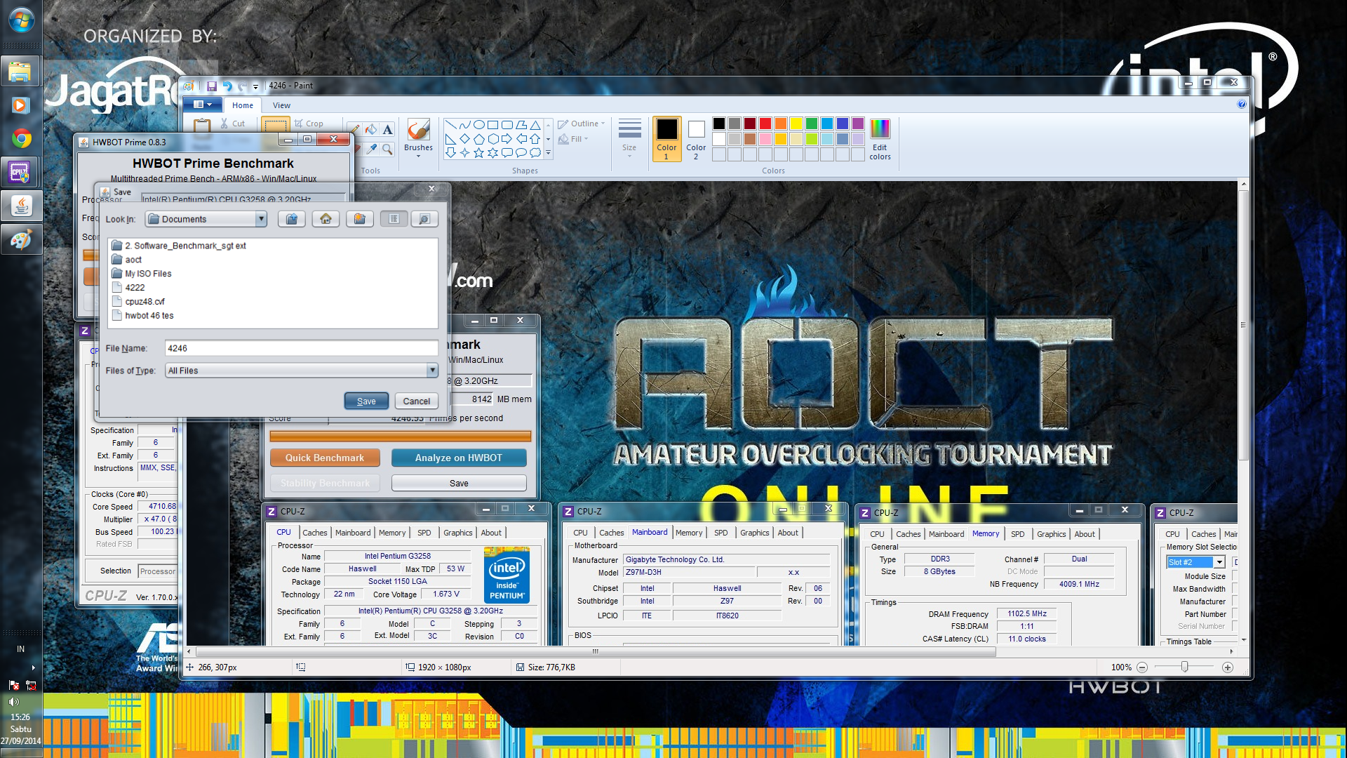The image size is (1347, 758).
Task: Expand the Shapes gallery more arrow
Action: click(x=548, y=152)
